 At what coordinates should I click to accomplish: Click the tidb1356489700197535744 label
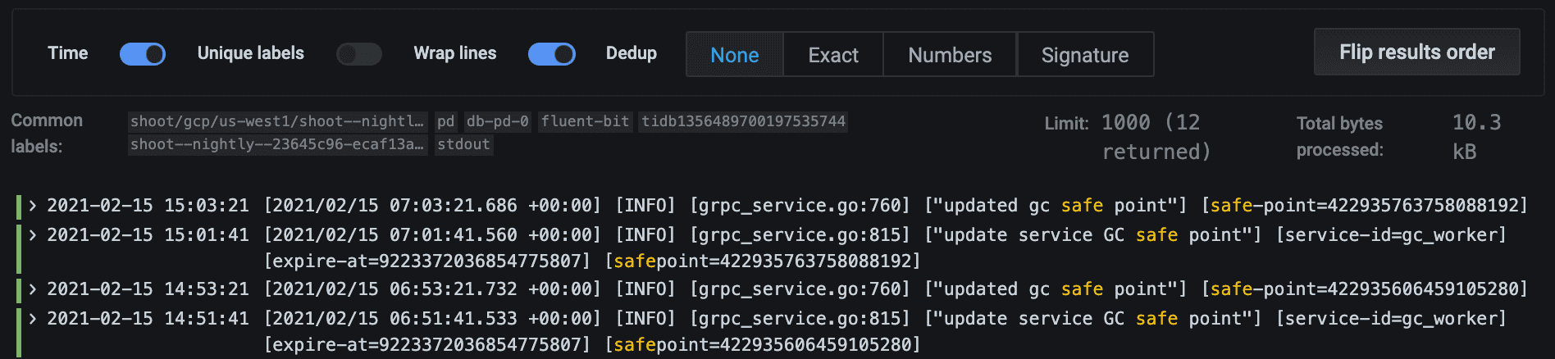(743, 121)
